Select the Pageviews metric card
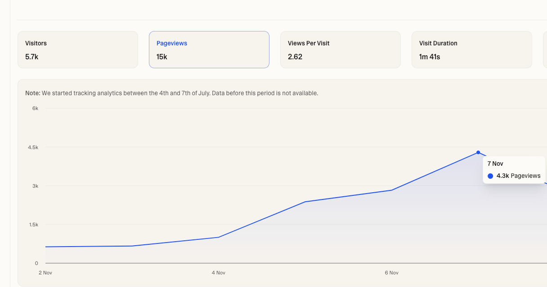This screenshot has height=287, width=547. (209, 49)
